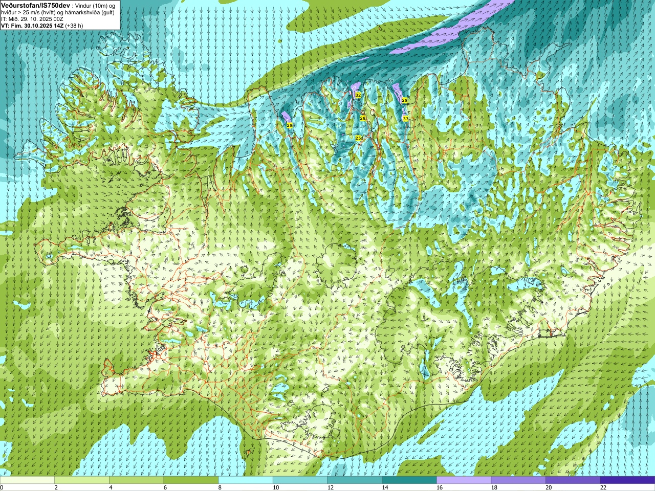Click the forecast offset "(+38 h)"
The height and width of the screenshot is (491, 655).
(74, 26)
